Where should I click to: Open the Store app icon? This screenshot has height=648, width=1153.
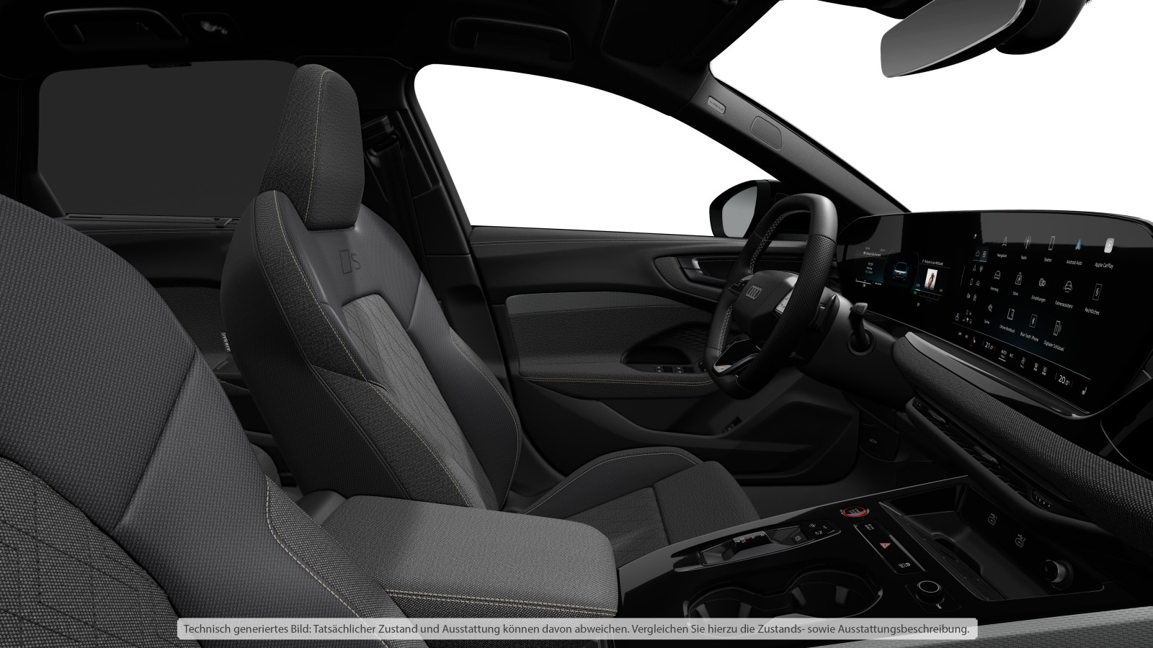click(1019, 279)
